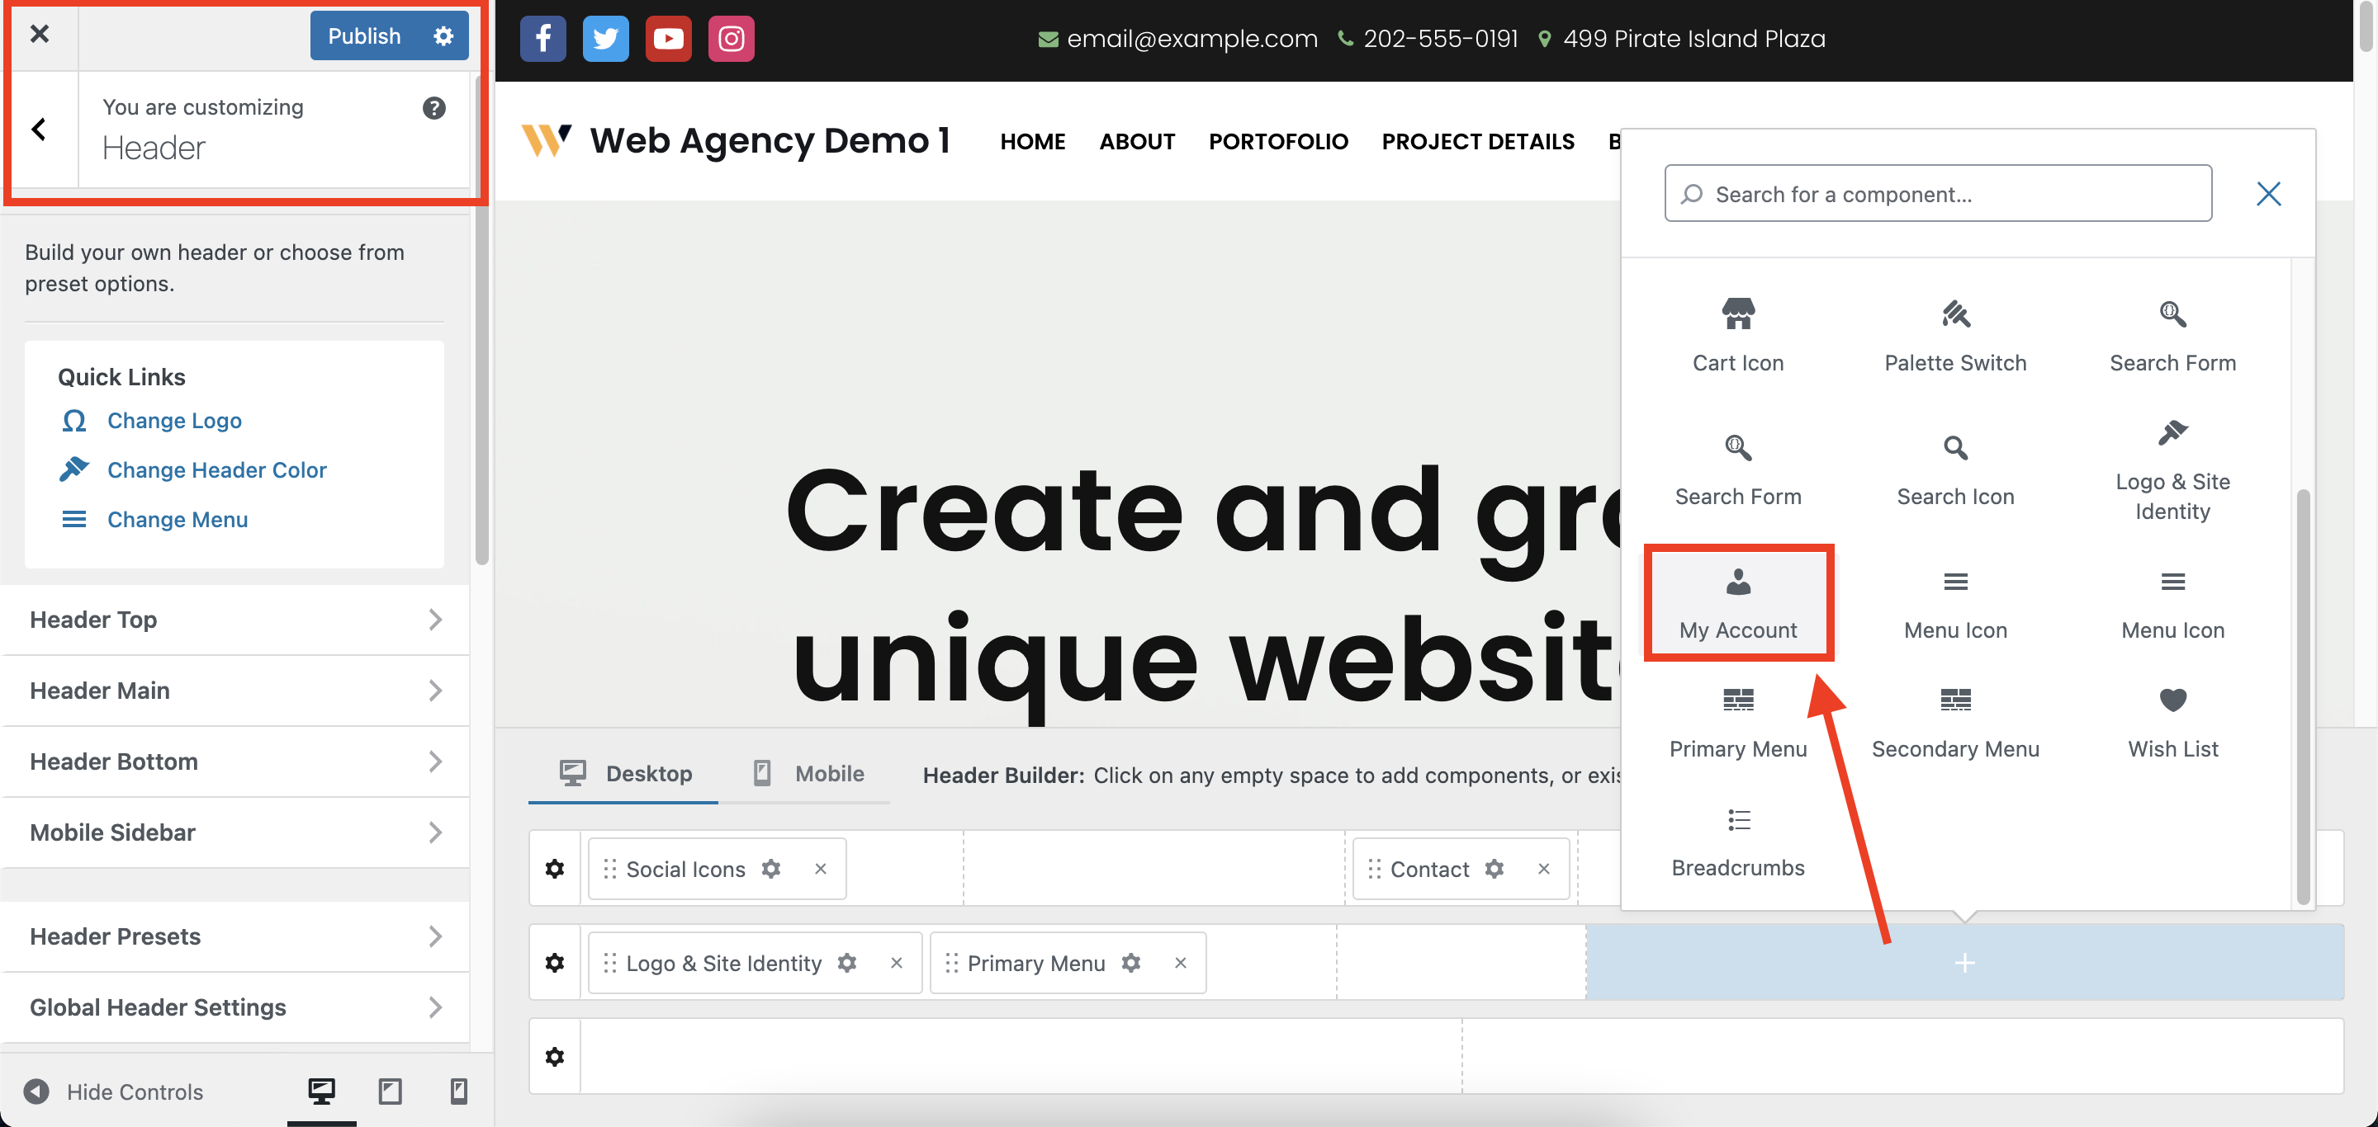The image size is (2378, 1127).
Task: Add the Primary Menu component from the panel
Action: [x=1737, y=723]
